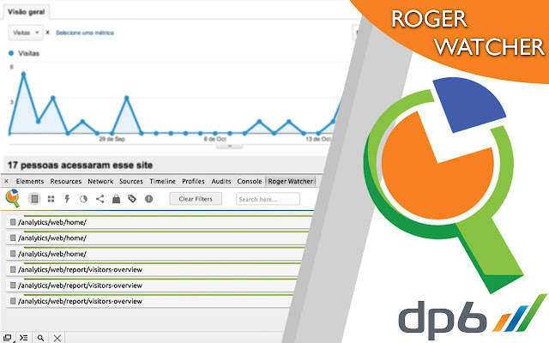Screen dimensions: 549x343
Task: Collapse the chart using the small arrow handle below it
Action: 230,146
